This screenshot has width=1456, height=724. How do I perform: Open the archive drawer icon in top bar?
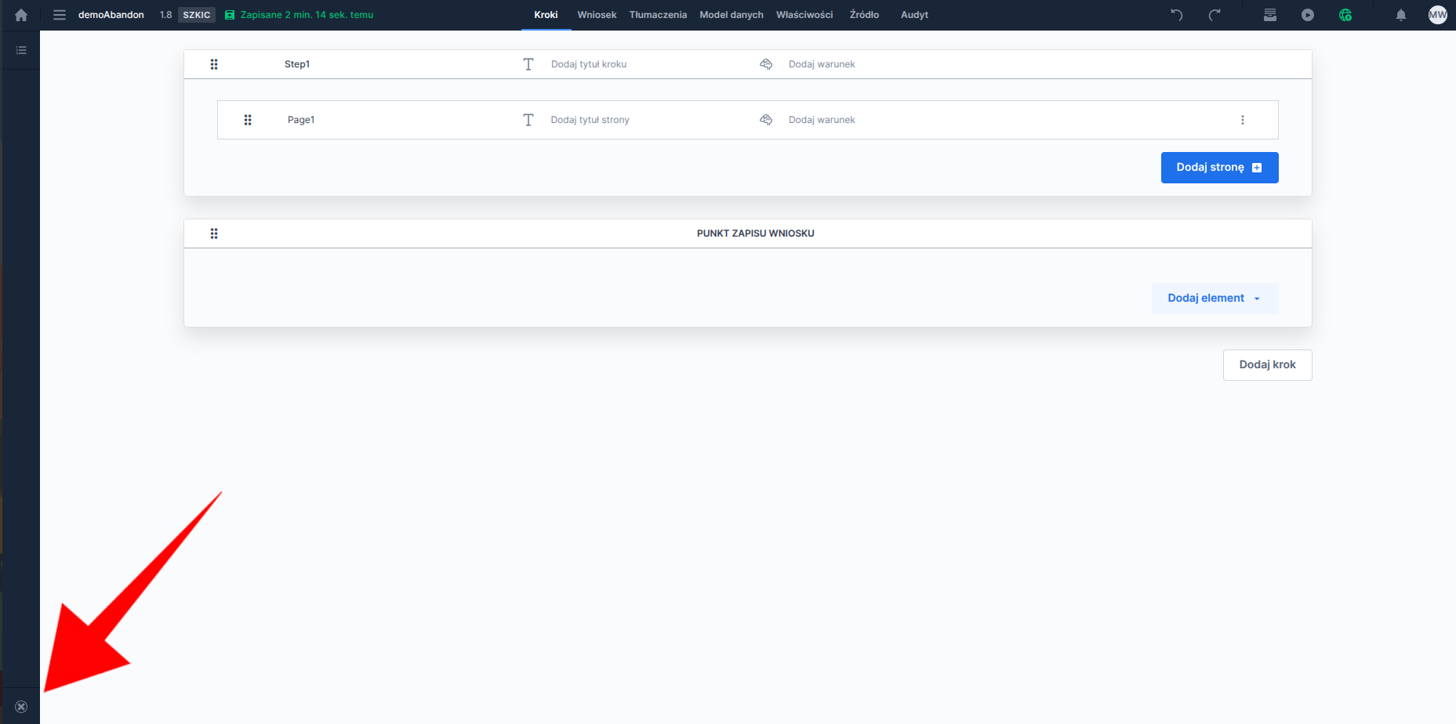click(1270, 15)
